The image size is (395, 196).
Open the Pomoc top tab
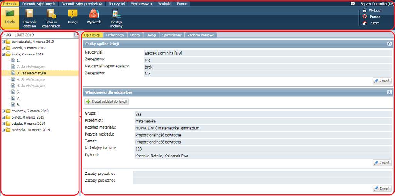182,4
